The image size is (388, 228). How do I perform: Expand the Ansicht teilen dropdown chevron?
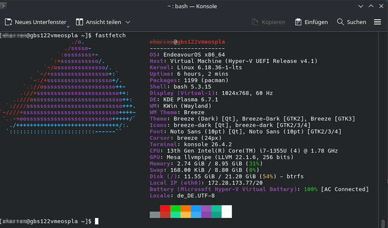[128, 22]
